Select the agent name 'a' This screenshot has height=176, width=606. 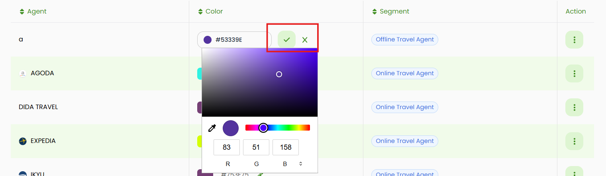(21, 40)
